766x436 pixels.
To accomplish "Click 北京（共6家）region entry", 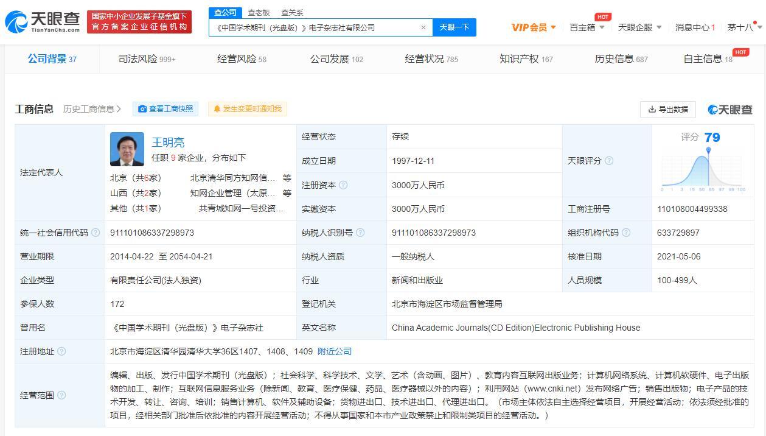I will 136,178.
